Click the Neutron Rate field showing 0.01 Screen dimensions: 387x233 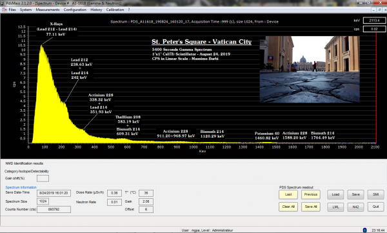coord(114,202)
